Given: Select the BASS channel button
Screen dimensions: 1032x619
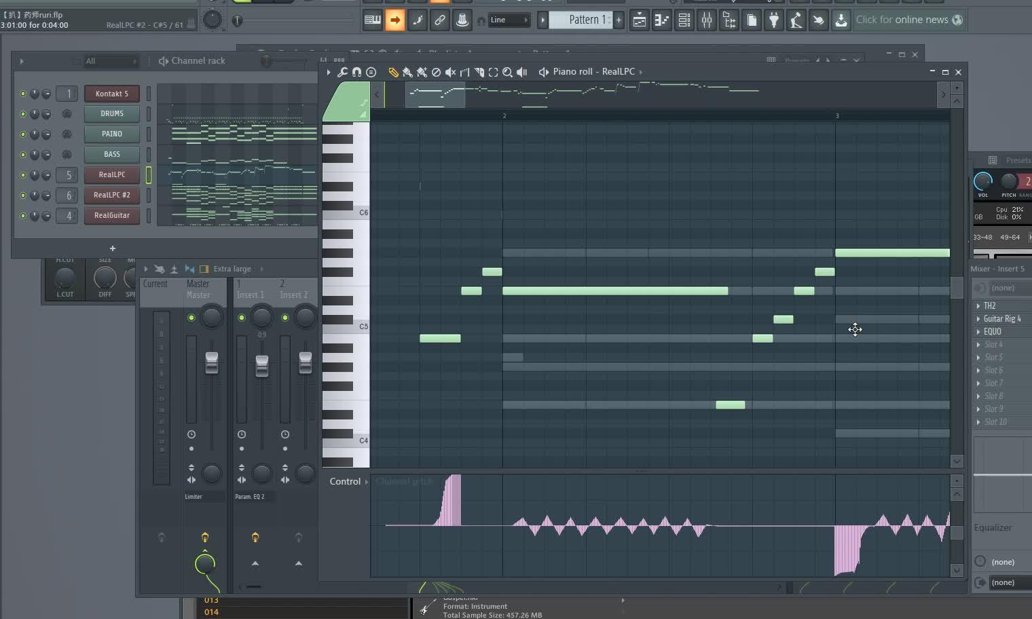Looking at the screenshot, I should [x=112, y=155].
